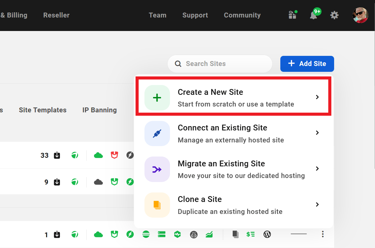Click the gift box icon in the top bar
This screenshot has width=375, height=248.
[x=292, y=15]
